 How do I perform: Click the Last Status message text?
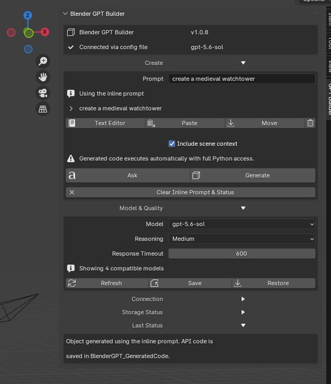[x=140, y=348]
